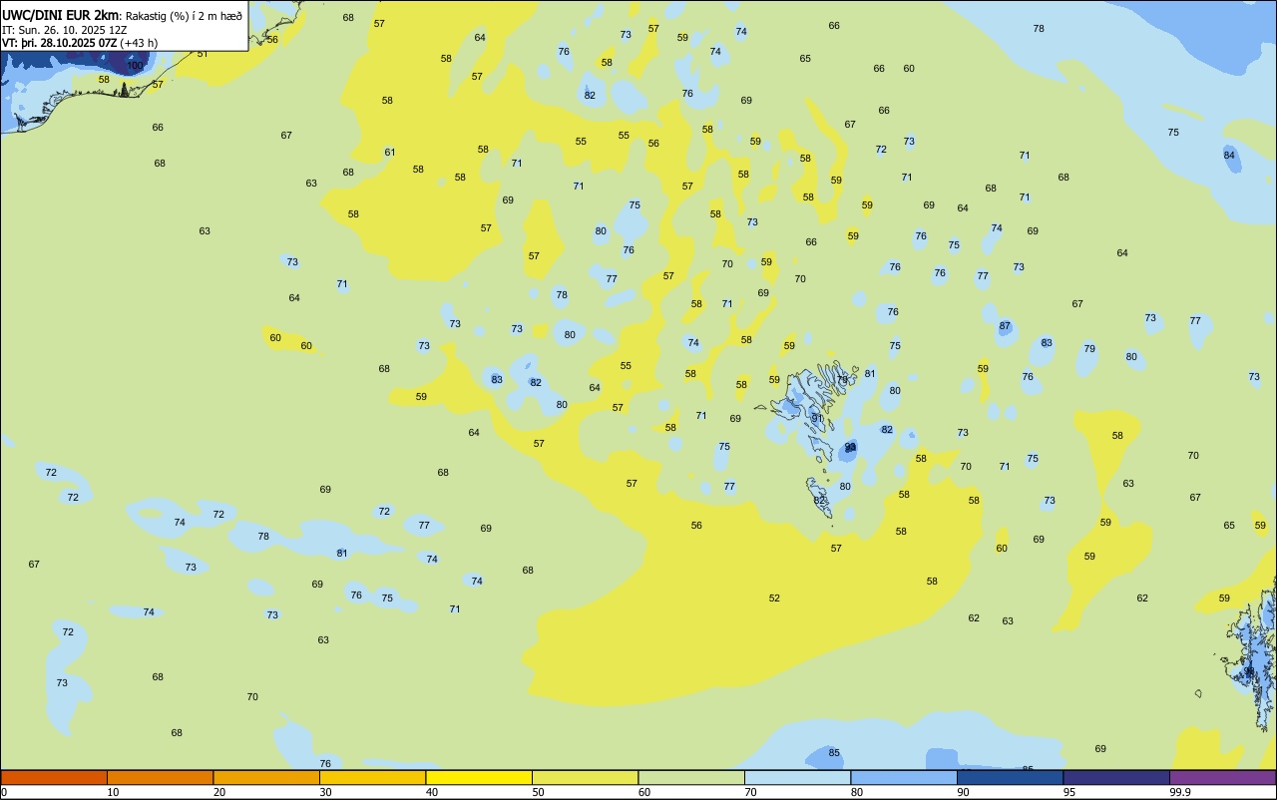The width and height of the screenshot is (1277, 800).
Task: Click the purple legend swatch above 99.9
Action: point(1222,777)
